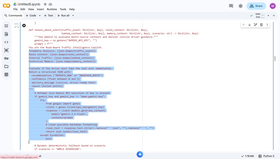
Task: Click Run all button
Action: coord(64,16)
